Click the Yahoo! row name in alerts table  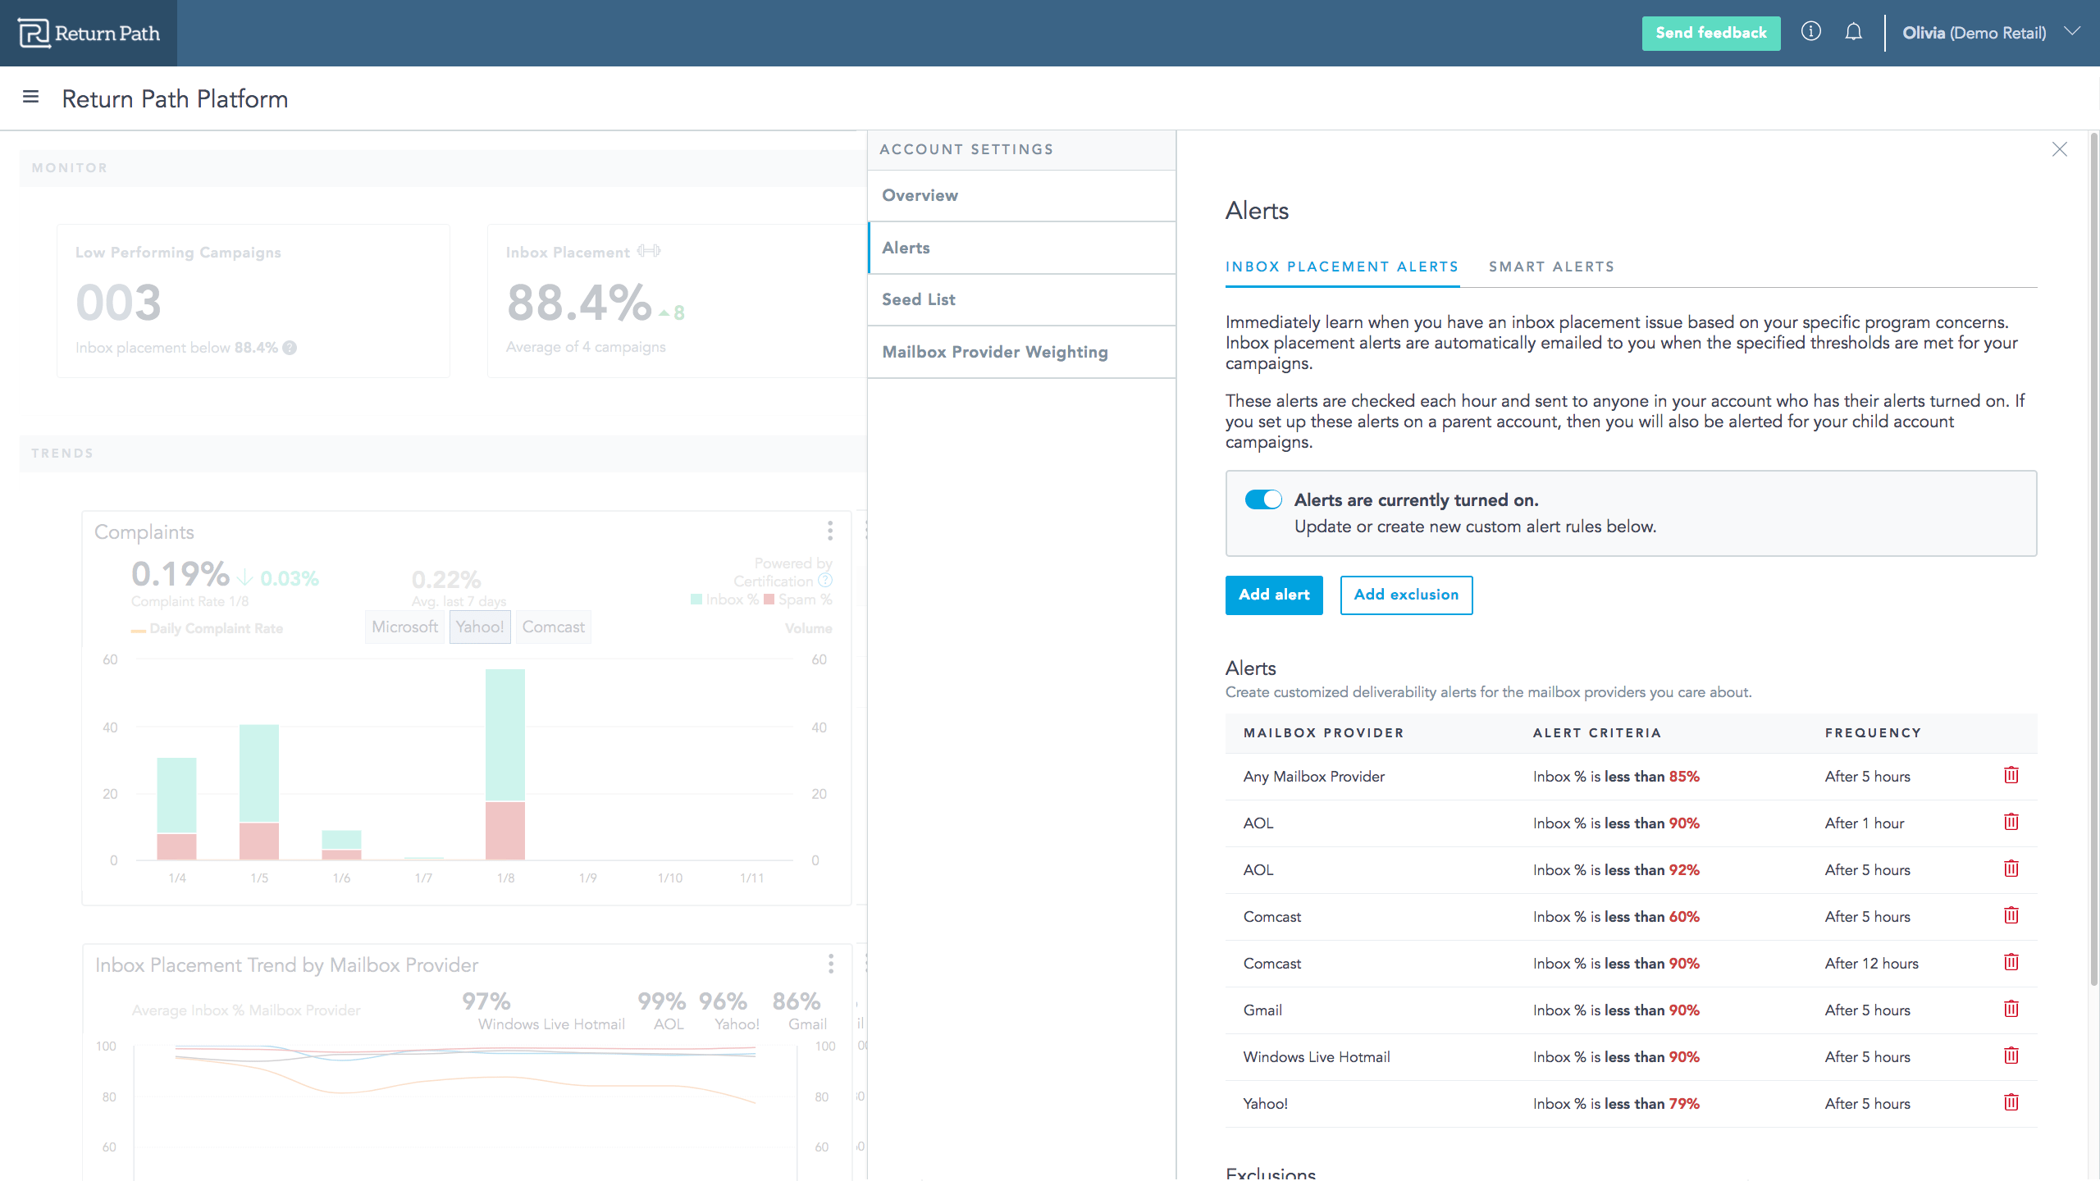tap(1265, 1103)
